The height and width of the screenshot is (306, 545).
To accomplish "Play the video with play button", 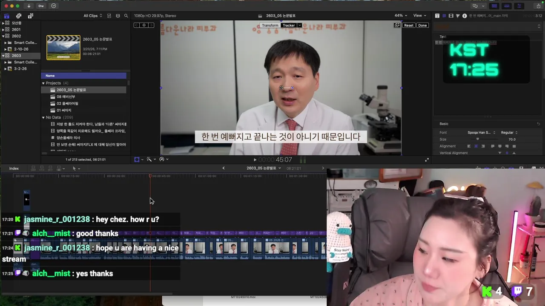I will tap(255, 160).
